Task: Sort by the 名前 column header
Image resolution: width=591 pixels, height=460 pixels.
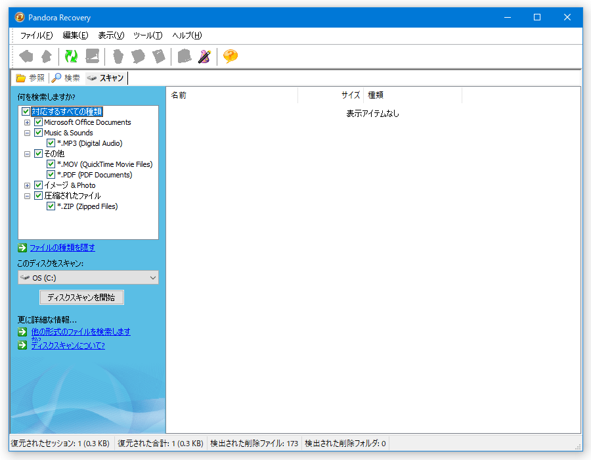Action: point(232,95)
